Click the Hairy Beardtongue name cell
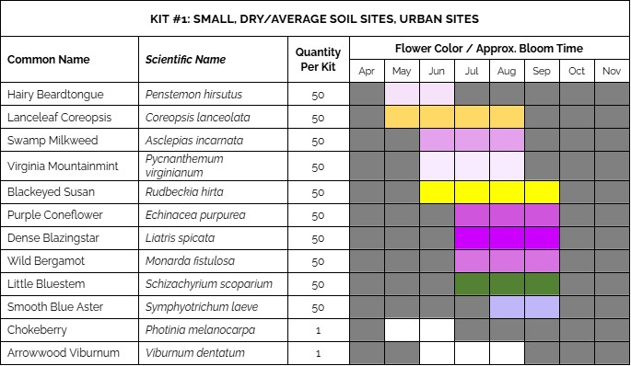This screenshot has width=631, height=366. [70, 95]
